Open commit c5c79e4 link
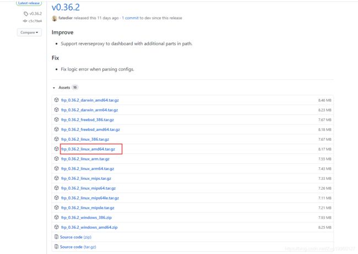The height and width of the screenshot is (254, 358). (x=35, y=21)
